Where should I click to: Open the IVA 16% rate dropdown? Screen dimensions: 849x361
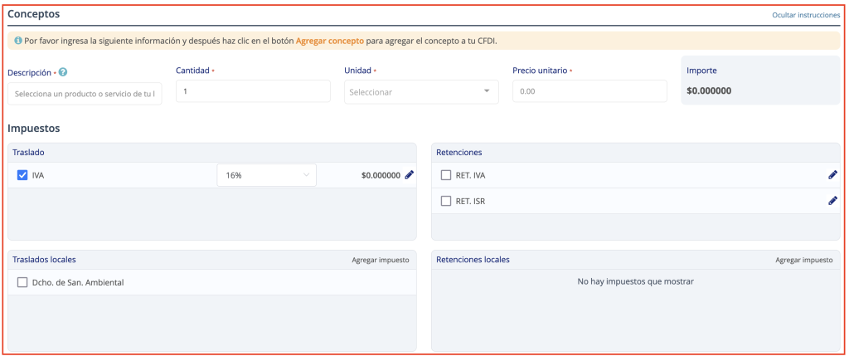coord(266,175)
